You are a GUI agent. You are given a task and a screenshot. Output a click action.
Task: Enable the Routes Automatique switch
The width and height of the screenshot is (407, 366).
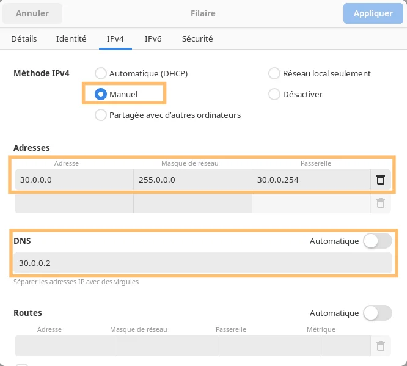tap(378, 313)
